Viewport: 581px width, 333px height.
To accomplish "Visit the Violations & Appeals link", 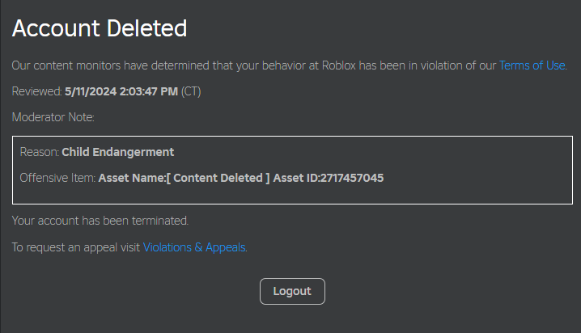I will click(x=194, y=247).
